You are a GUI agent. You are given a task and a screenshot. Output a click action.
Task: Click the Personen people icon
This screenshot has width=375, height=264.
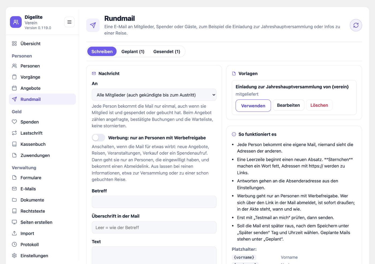pyautogui.click(x=14, y=66)
